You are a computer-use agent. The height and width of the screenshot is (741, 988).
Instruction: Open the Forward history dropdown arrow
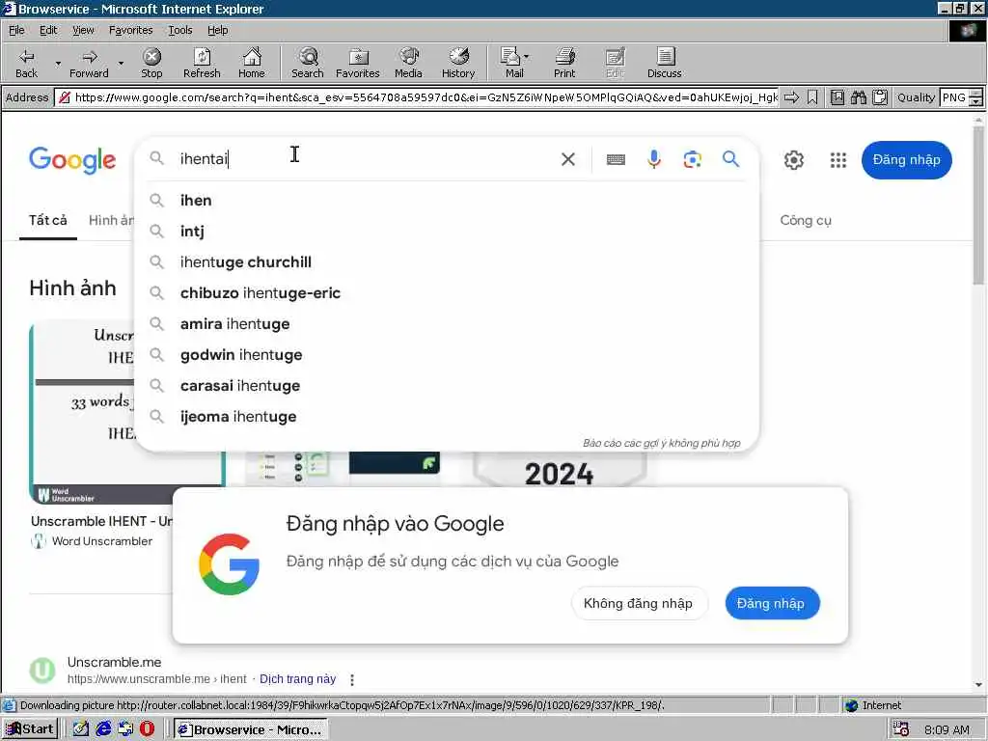tap(121, 63)
